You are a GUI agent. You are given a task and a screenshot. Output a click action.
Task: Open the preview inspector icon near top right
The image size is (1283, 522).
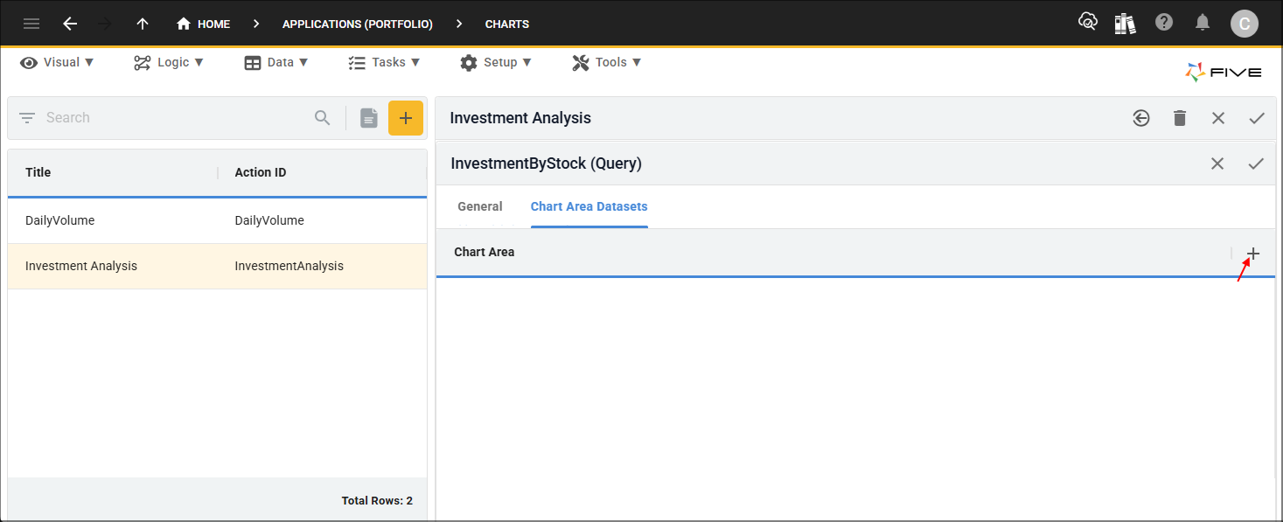coord(1087,24)
